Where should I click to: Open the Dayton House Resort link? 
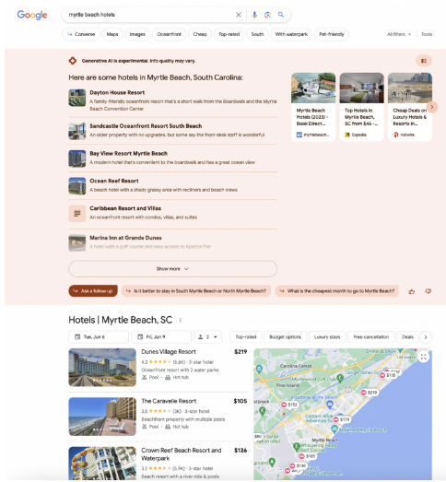point(117,92)
